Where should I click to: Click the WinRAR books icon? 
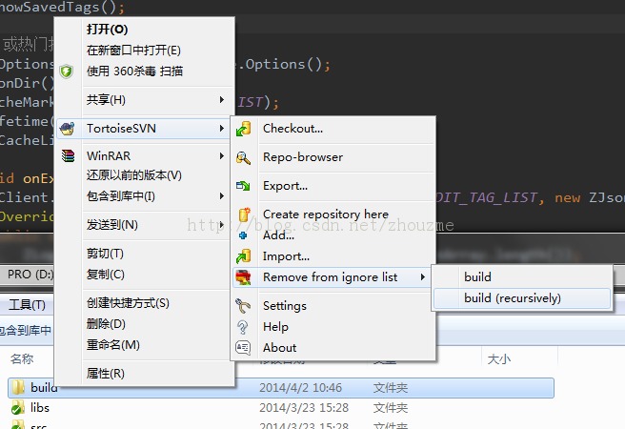coord(68,155)
